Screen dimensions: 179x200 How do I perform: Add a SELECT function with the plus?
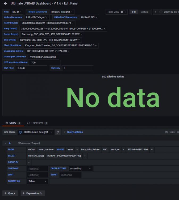pos(85,156)
